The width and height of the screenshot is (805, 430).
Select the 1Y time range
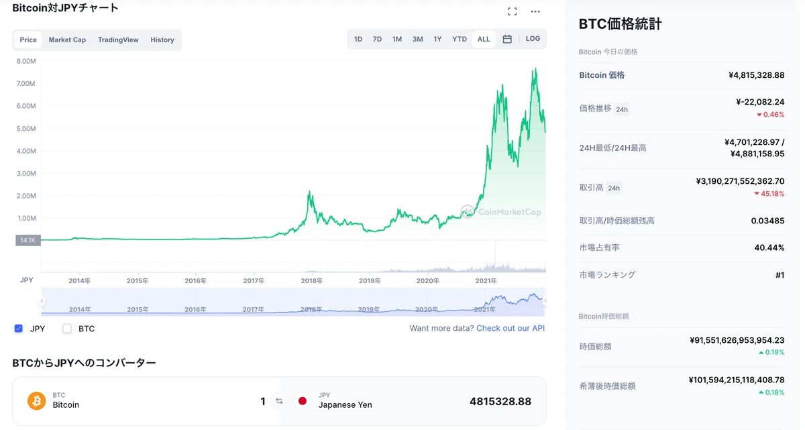[x=437, y=39]
